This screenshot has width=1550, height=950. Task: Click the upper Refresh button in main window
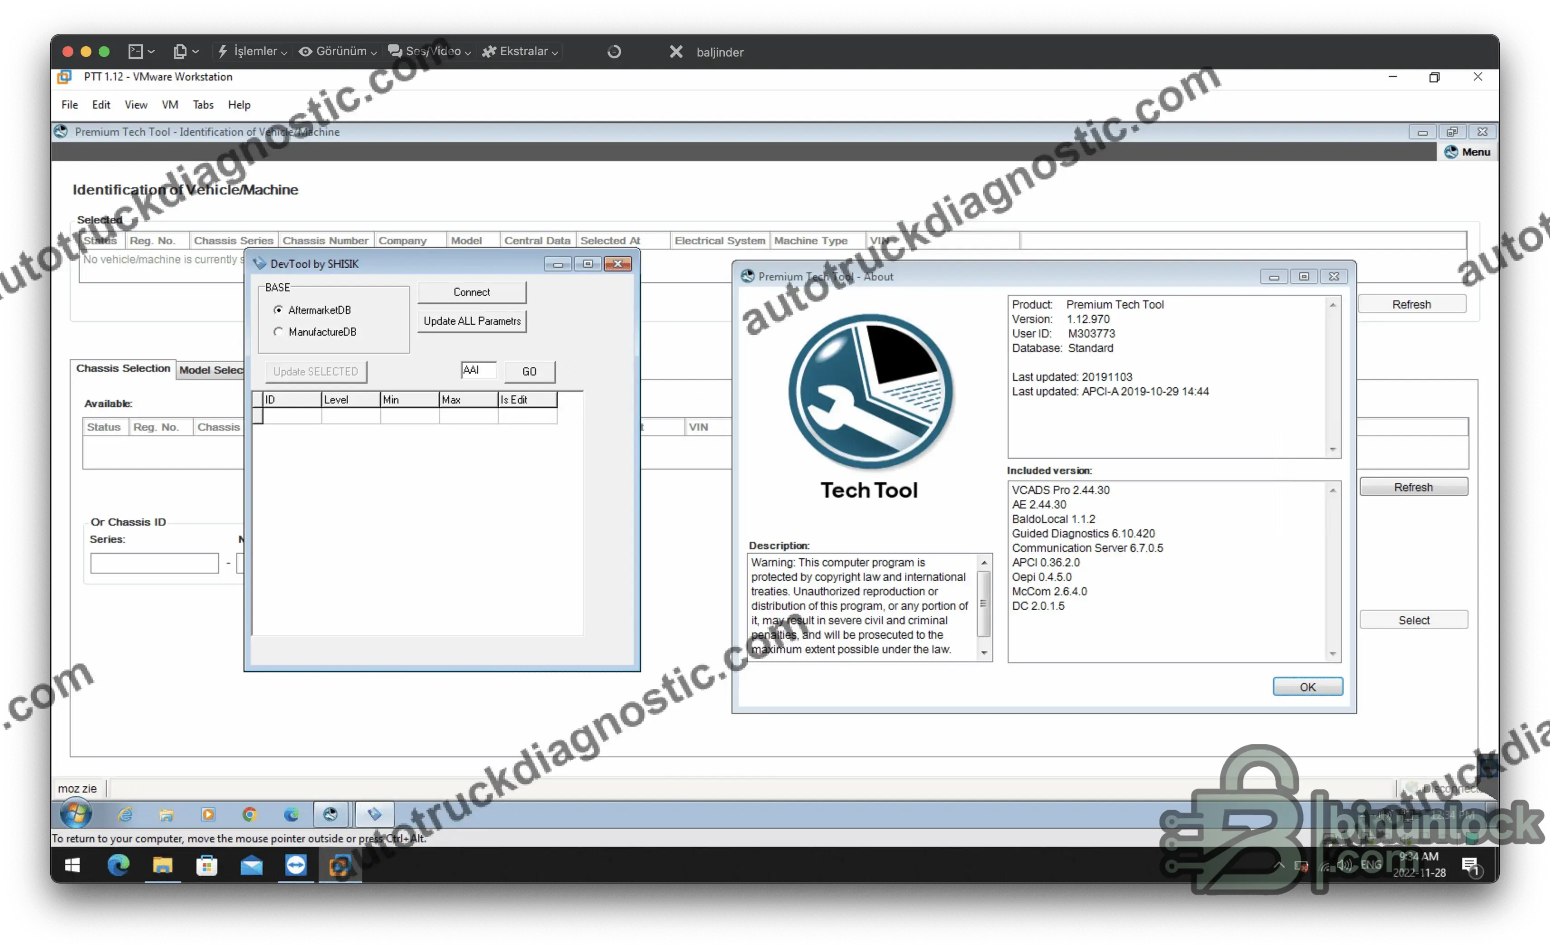click(1411, 304)
